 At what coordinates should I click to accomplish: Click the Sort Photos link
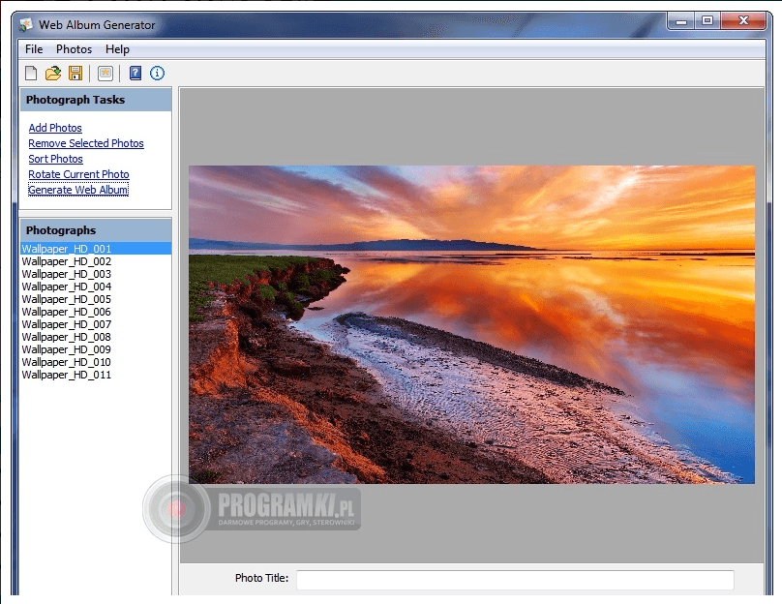tap(55, 159)
